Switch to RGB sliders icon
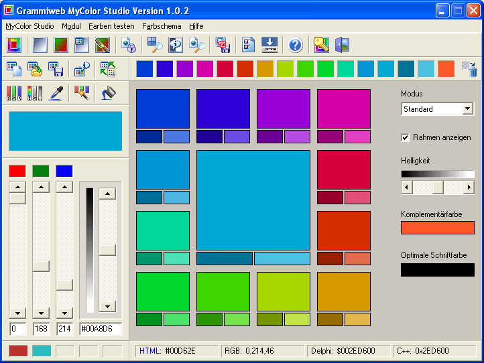484x363 pixels. (14, 93)
